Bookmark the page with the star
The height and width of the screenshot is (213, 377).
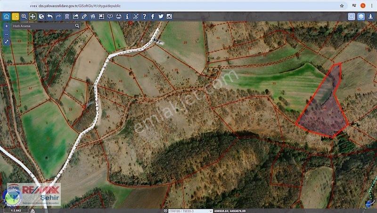click(x=342, y=6)
